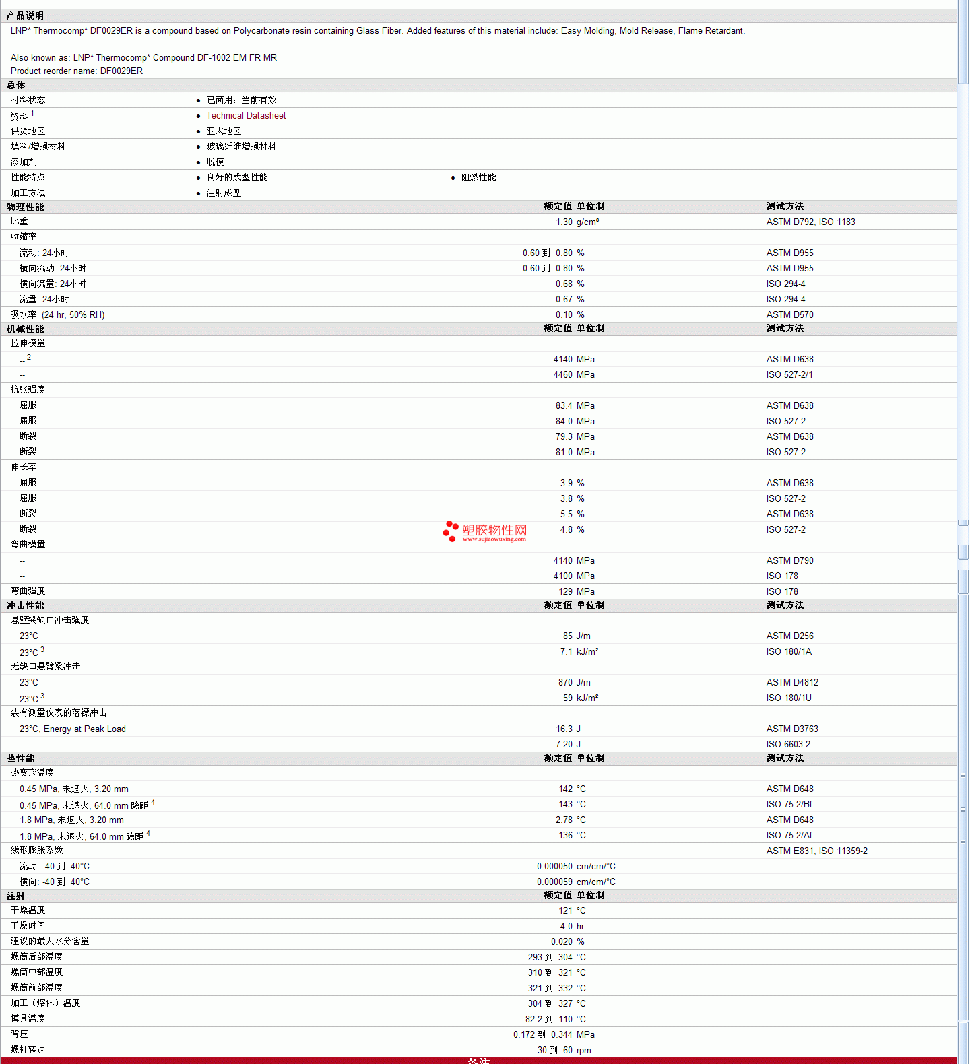Screen dimensions: 970x1064
Task: Click the 伸长率 property label
Action: [x=24, y=467]
